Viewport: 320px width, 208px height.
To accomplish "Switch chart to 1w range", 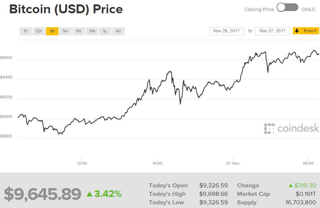I will [65, 31].
